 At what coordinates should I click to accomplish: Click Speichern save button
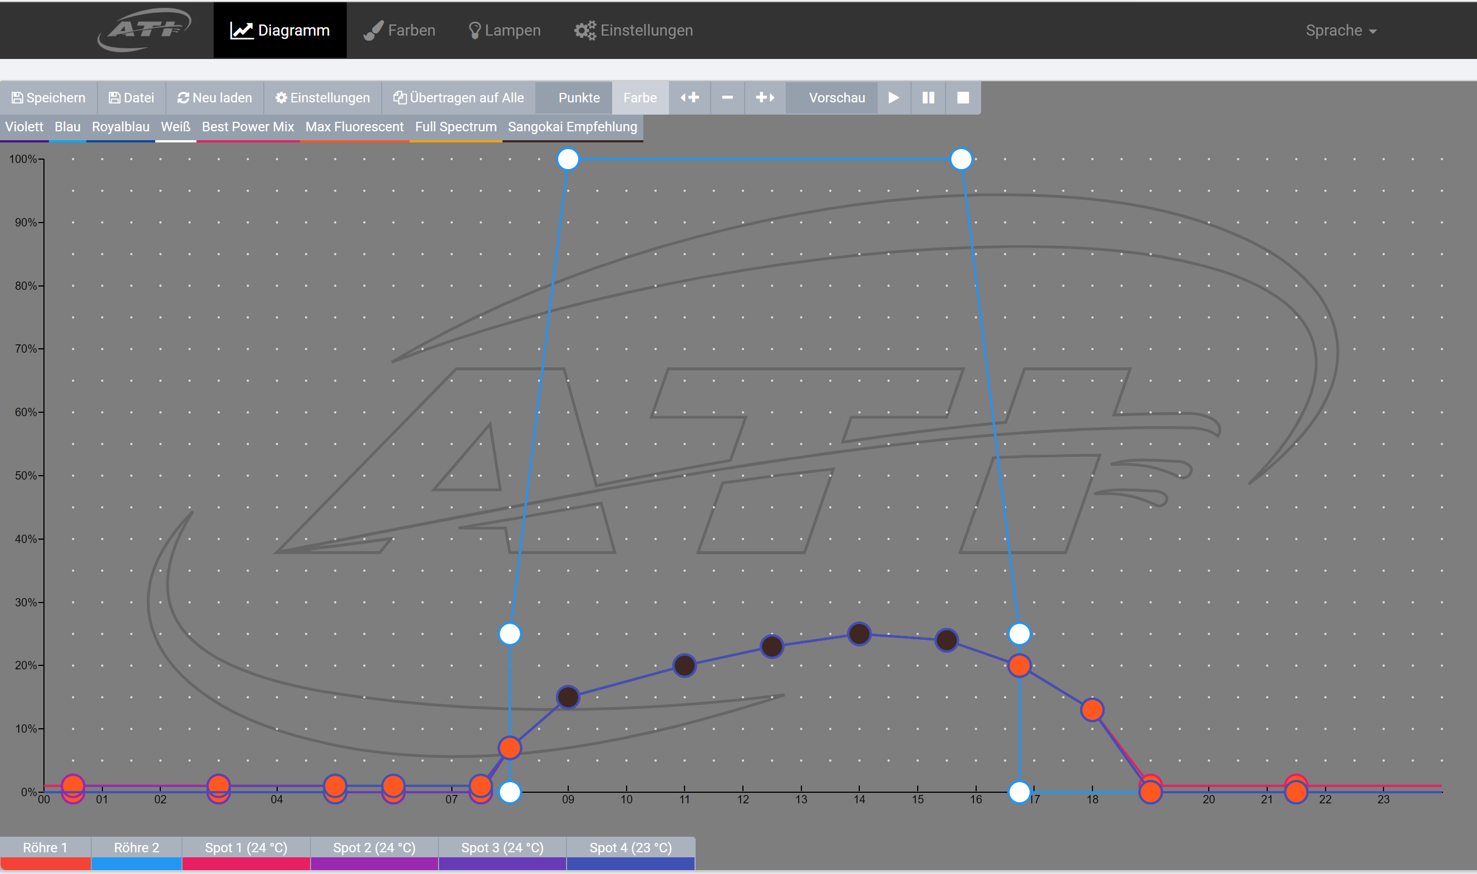click(x=48, y=98)
